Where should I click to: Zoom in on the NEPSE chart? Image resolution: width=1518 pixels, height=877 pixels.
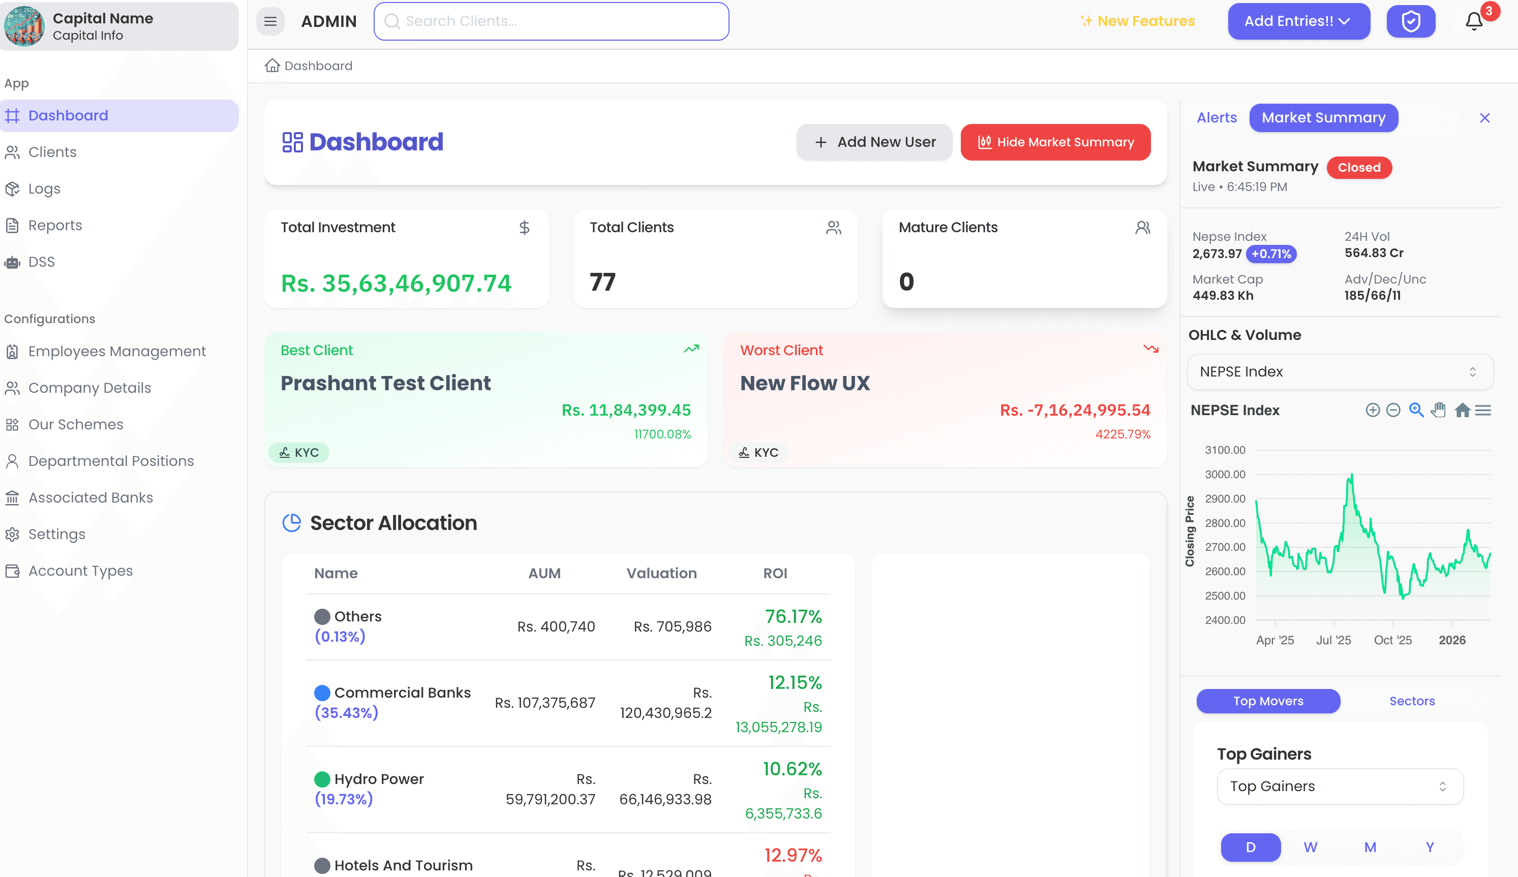coord(1372,410)
